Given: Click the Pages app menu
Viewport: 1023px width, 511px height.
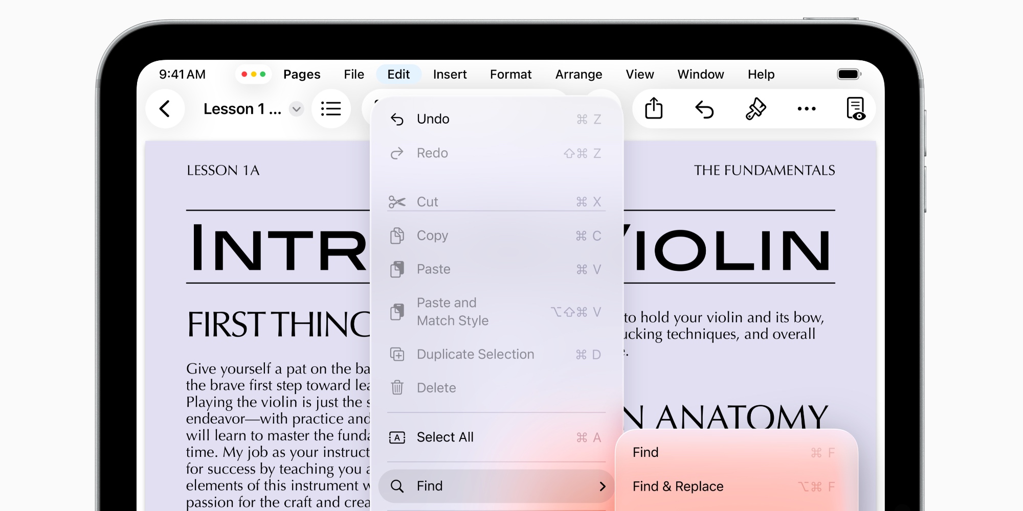Looking at the screenshot, I should point(302,75).
